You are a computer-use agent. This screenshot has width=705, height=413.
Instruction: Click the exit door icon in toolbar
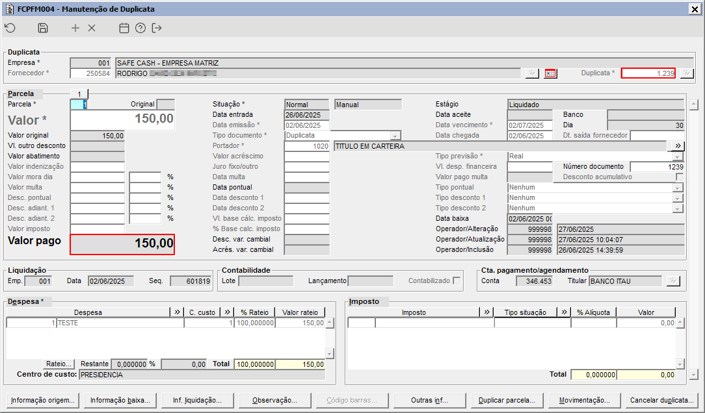tap(157, 28)
